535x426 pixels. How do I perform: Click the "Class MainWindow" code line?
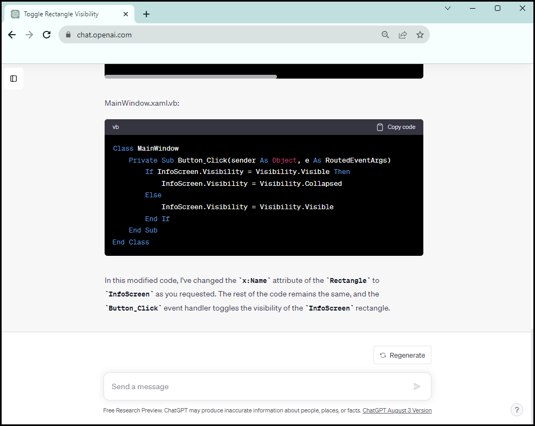[146, 149]
